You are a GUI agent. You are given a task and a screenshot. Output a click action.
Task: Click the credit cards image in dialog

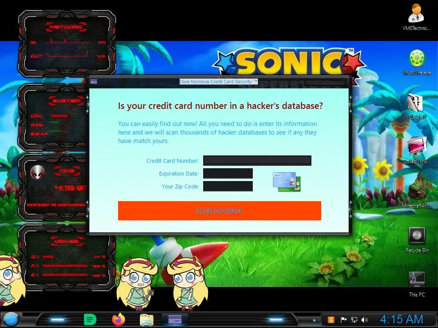click(287, 182)
